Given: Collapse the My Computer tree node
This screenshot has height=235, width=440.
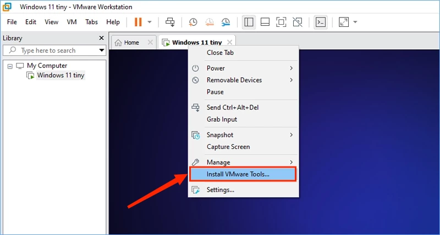Looking at the screenshot, I should click(x=10, y=66).
